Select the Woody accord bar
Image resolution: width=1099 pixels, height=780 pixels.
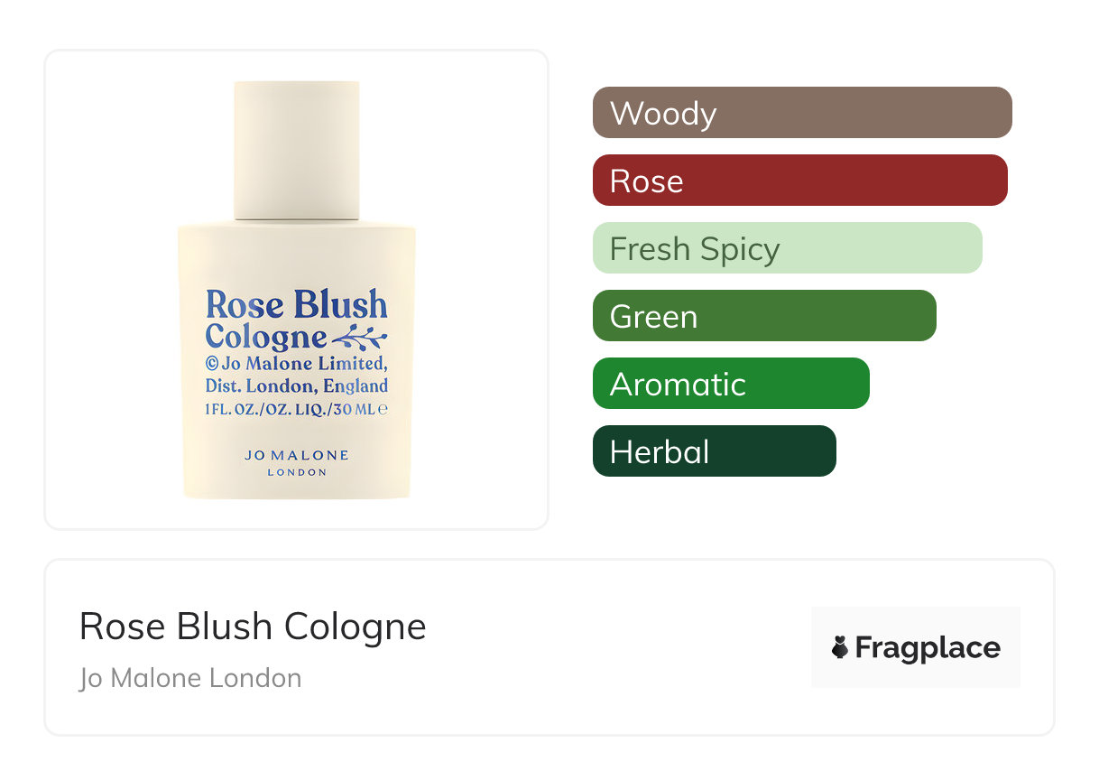802,113
